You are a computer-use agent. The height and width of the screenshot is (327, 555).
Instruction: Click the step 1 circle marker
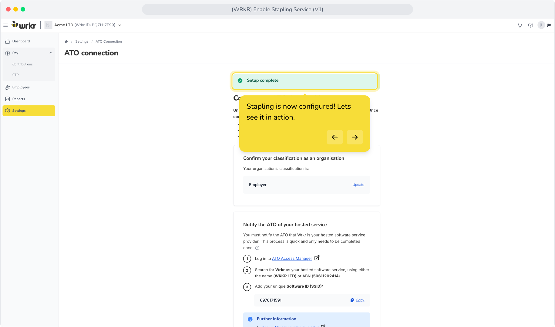pyautogui.click(x=247, y=259)
